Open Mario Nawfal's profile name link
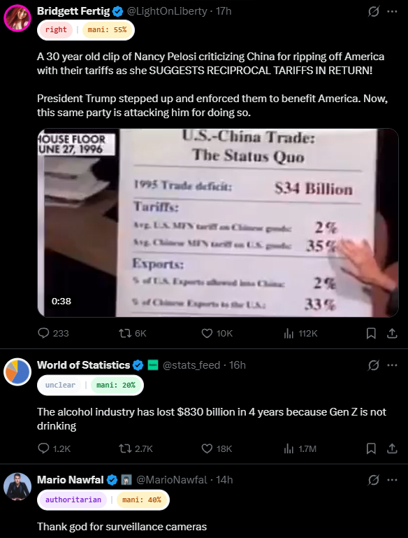Screen dimensions: 408x538 (71, 480)
